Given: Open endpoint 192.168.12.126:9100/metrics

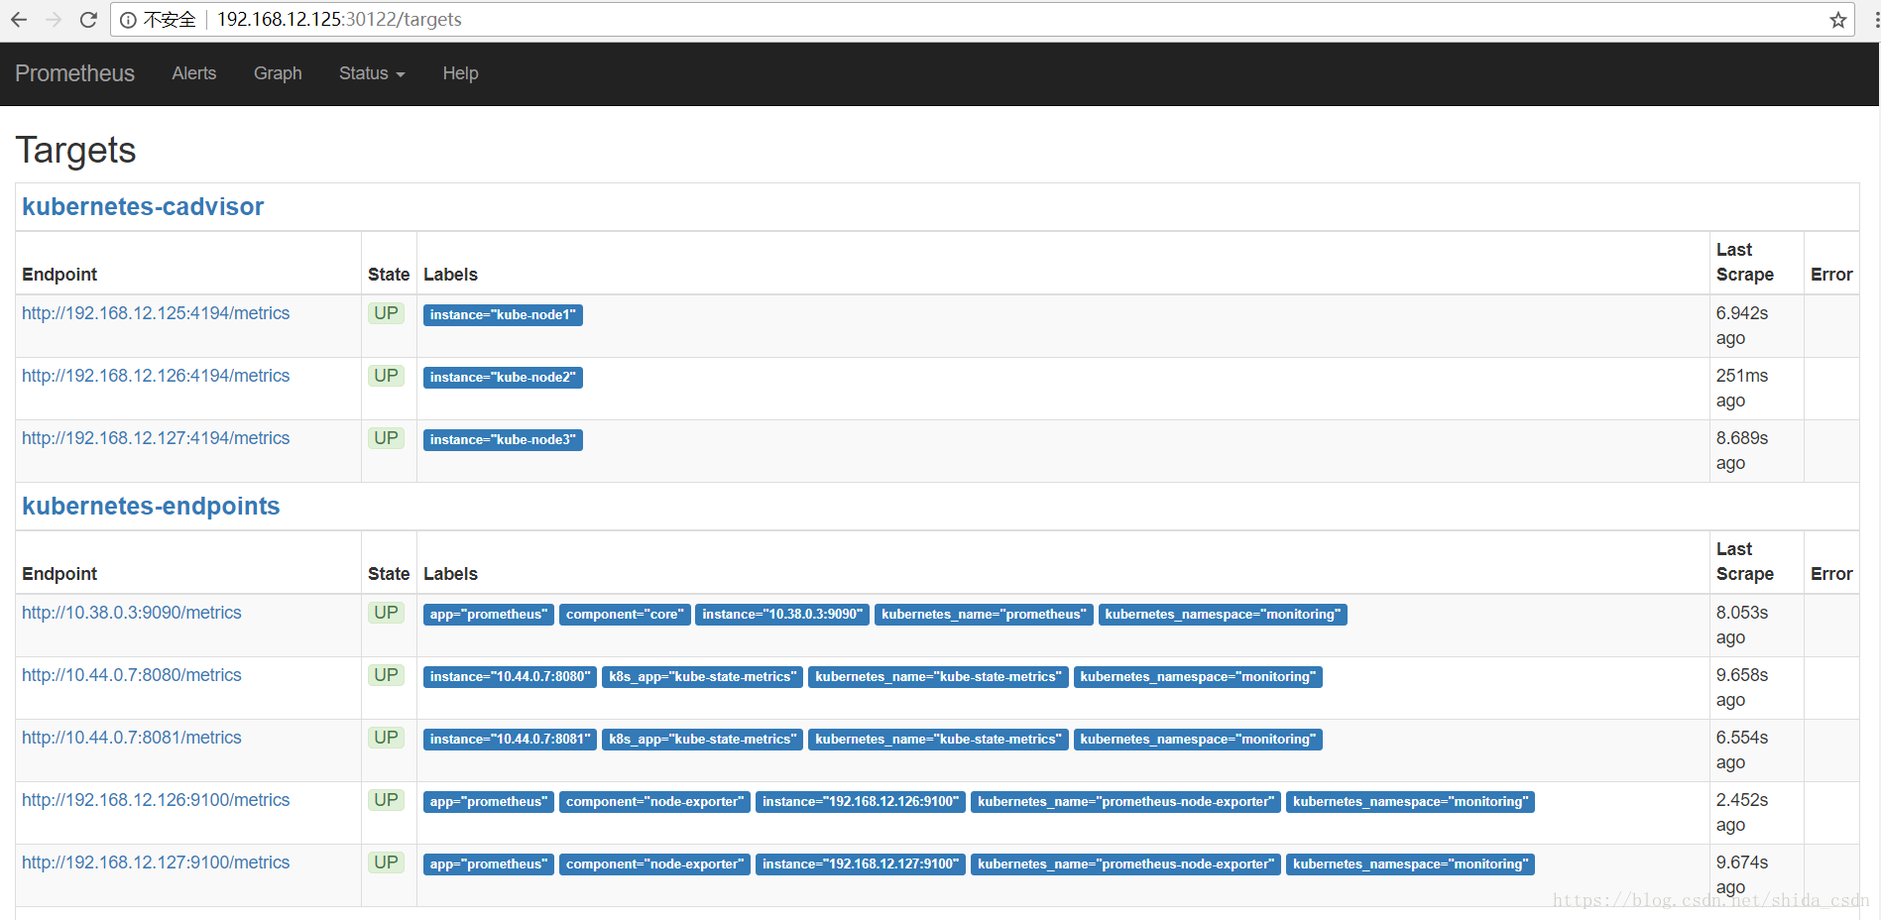Looking at the screenshot, I should [x=156, y=800].
